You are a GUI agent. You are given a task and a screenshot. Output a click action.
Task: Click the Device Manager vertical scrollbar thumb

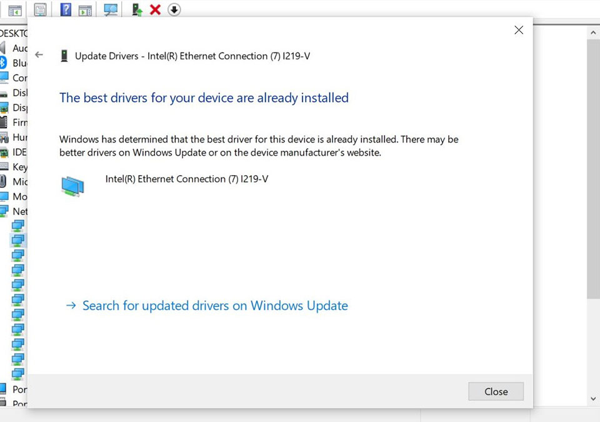[593, 169]
